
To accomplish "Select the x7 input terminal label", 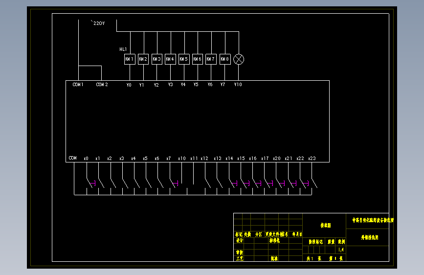I will [x=168, y=159].
